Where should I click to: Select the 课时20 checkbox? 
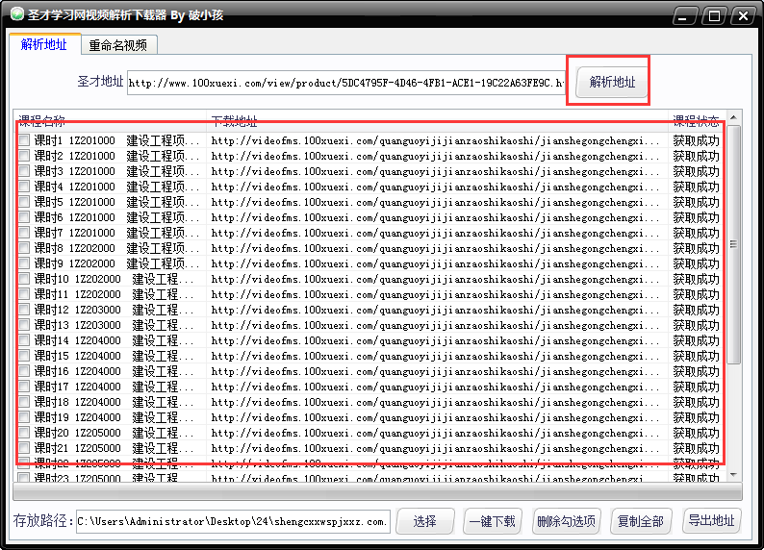point(24,433)
